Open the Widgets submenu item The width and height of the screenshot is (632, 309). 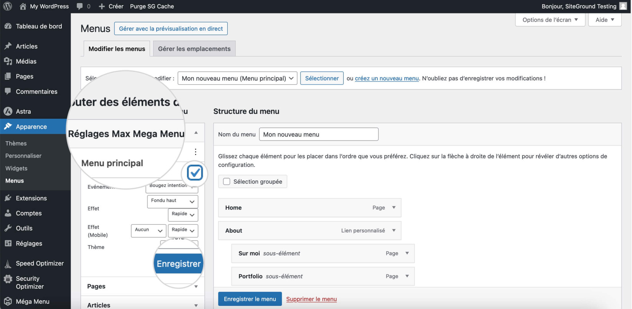[x=17, y=168]
